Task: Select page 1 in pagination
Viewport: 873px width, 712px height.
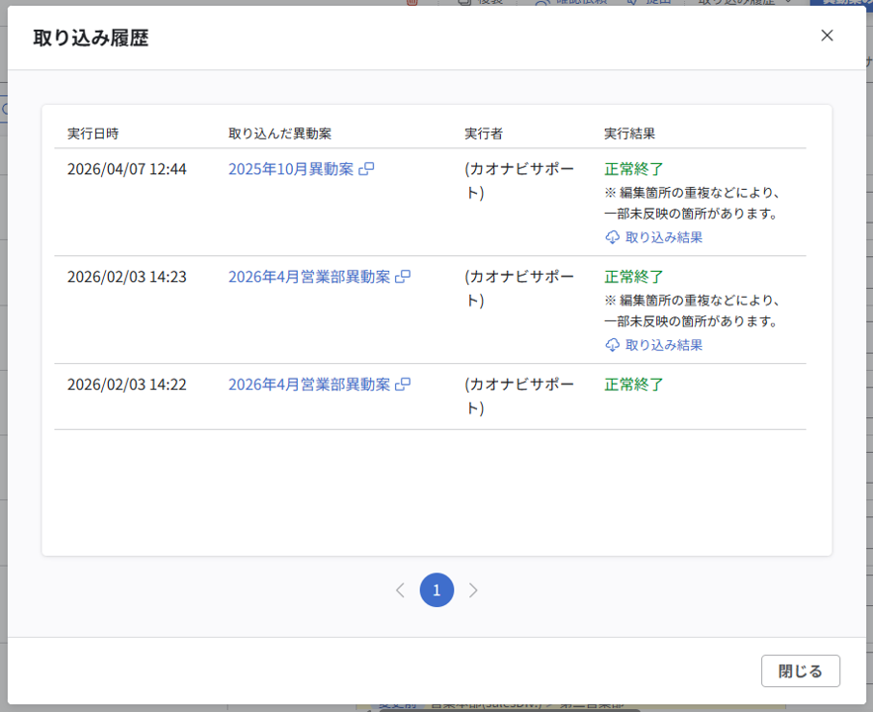Action: coord(436,590)
